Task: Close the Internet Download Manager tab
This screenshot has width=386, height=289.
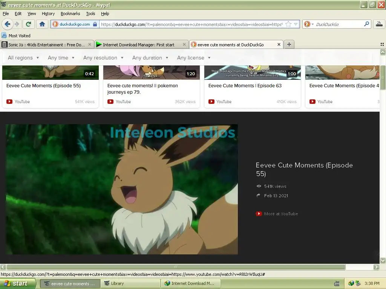Action: coord(184,44)
